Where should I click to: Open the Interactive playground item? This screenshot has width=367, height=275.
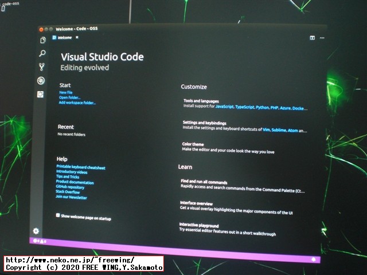click(199, 225)
